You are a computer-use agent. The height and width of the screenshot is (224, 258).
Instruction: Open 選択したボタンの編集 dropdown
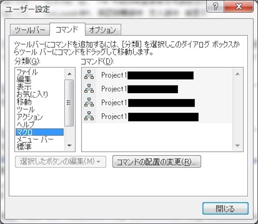pos(60,162)
